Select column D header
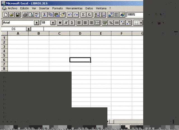Image resolution: width=179 pixels, height=130 pixels. pyautogui.click(x=80, y=34)
